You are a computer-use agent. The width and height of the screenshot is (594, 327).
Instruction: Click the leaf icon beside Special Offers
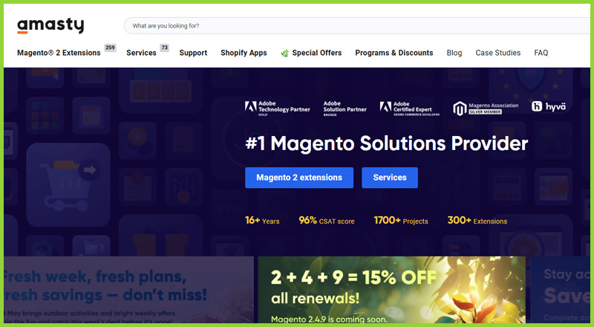click(284, 53)
